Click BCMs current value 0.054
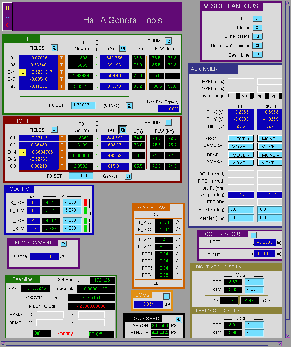This screenshot has width=291, height=347. (148, 304)
